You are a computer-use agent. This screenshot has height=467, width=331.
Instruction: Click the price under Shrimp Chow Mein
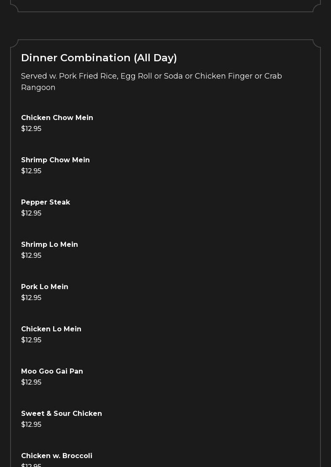click(31, 171)
